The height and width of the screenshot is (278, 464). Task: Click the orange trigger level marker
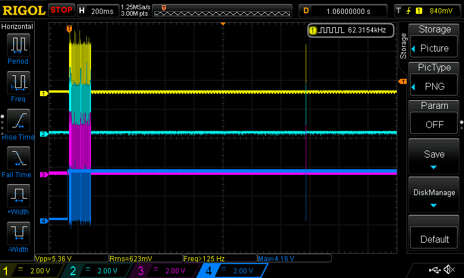coord(402,82)
